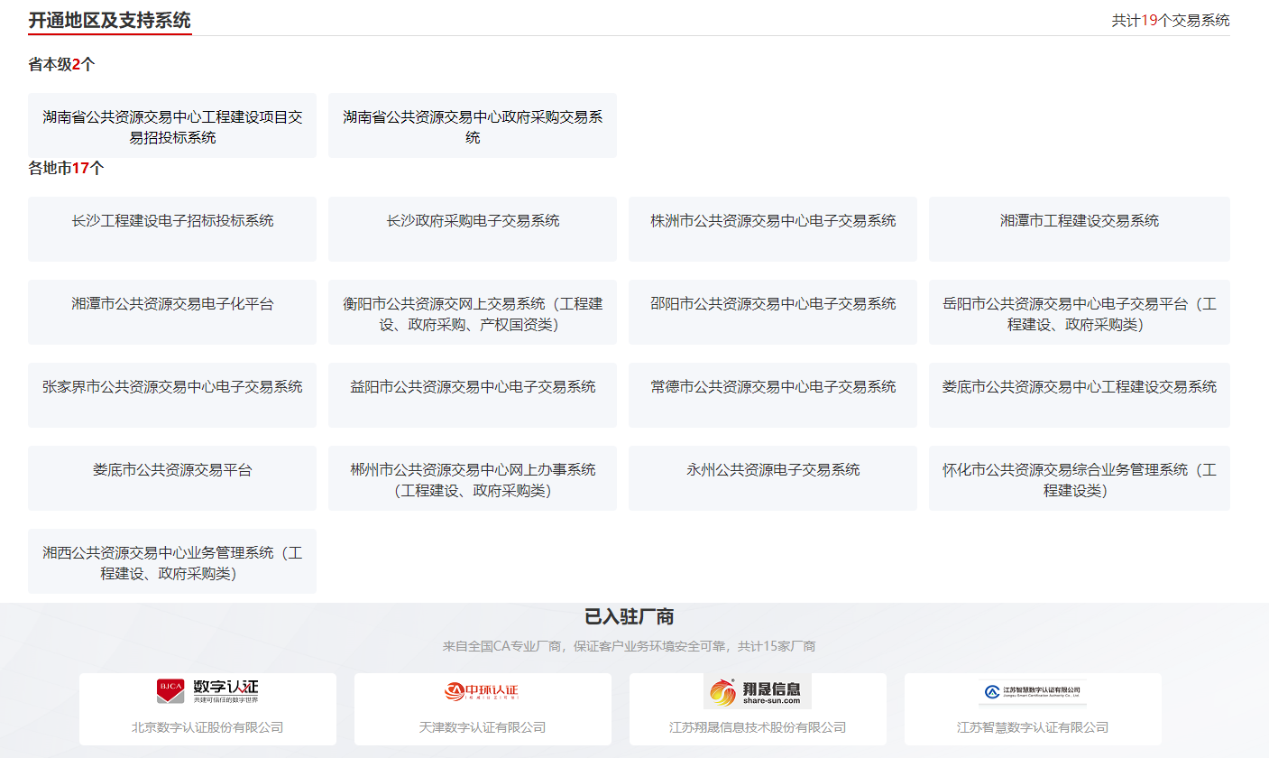This screenshot has width=1269, height=758.
Task: Click the 江苏智慧数字认证 logo
Action: (1032, 692)
